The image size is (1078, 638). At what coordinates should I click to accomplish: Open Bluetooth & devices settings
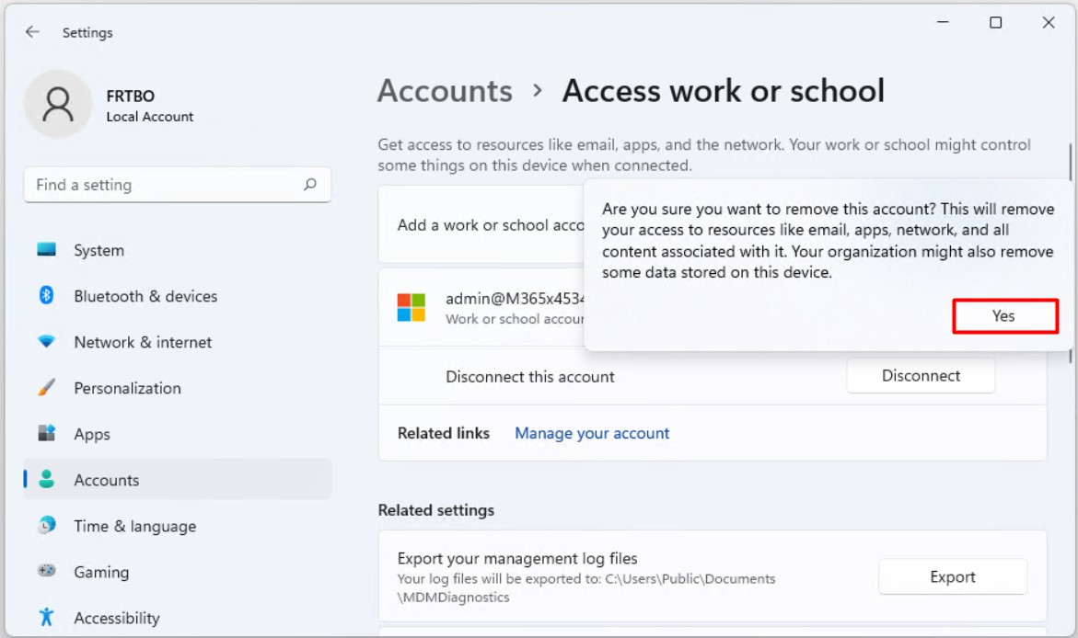point(178,296)
